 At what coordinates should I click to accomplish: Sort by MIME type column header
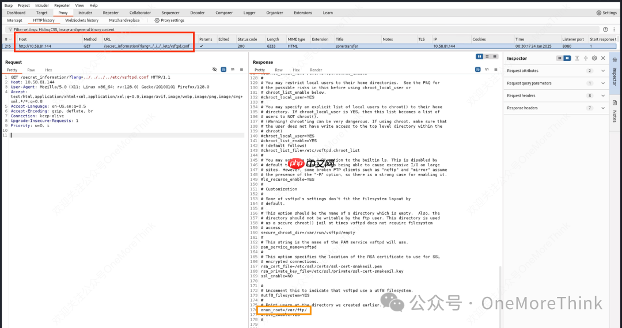pyautogui.click(x=297, y=39)
